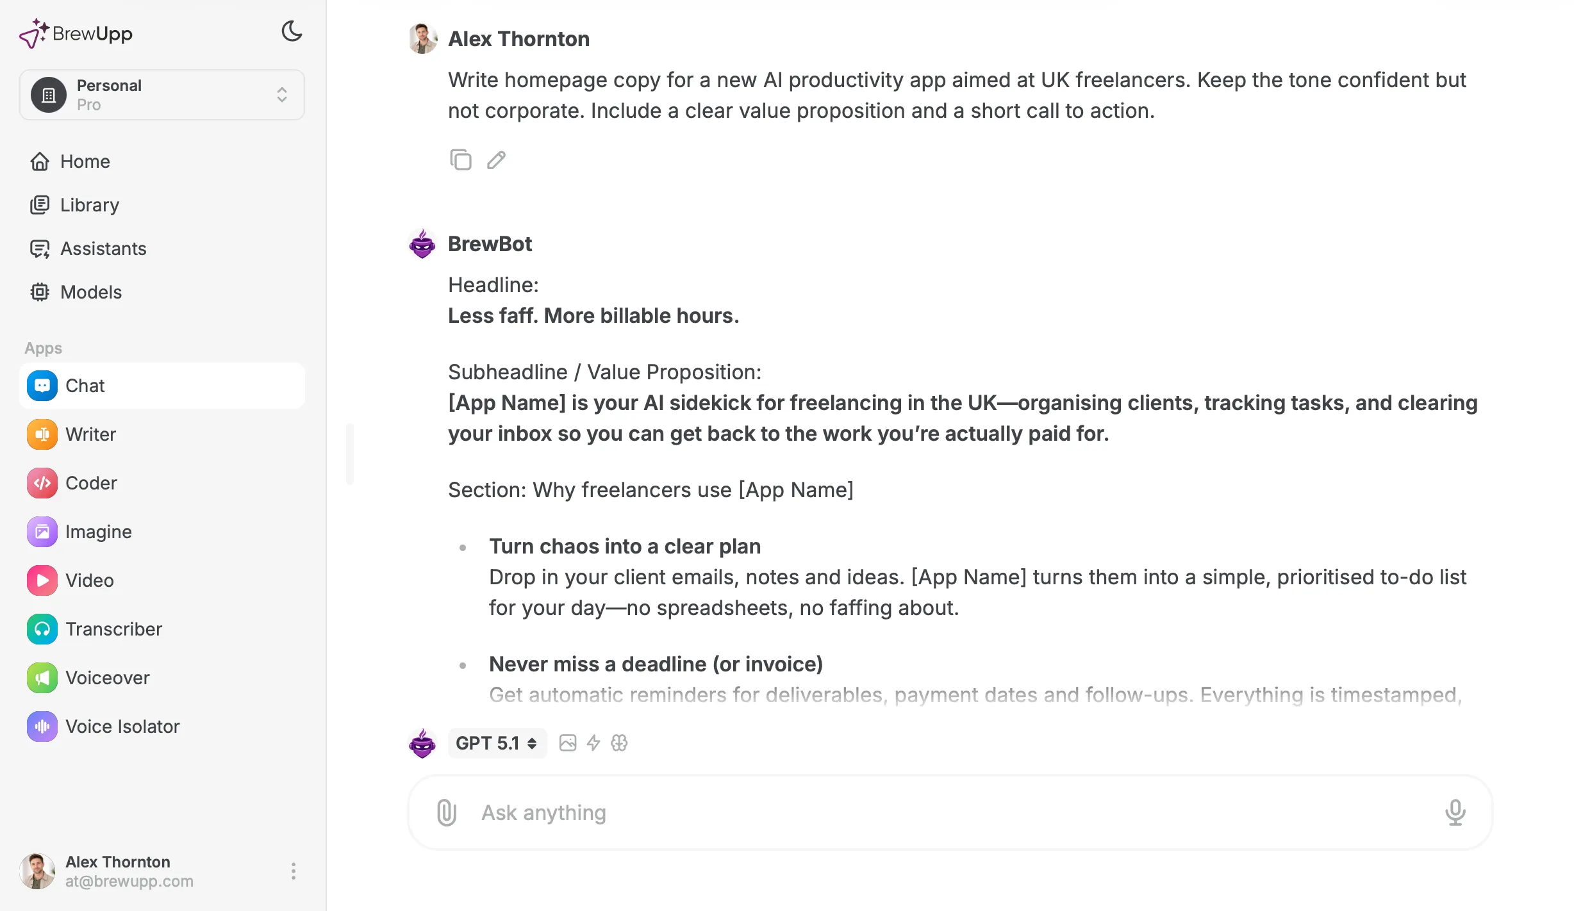This screenshot has height=911, width=1574.
Task: Open the GPT 5.1 model selector
Action: coord(497,743)
